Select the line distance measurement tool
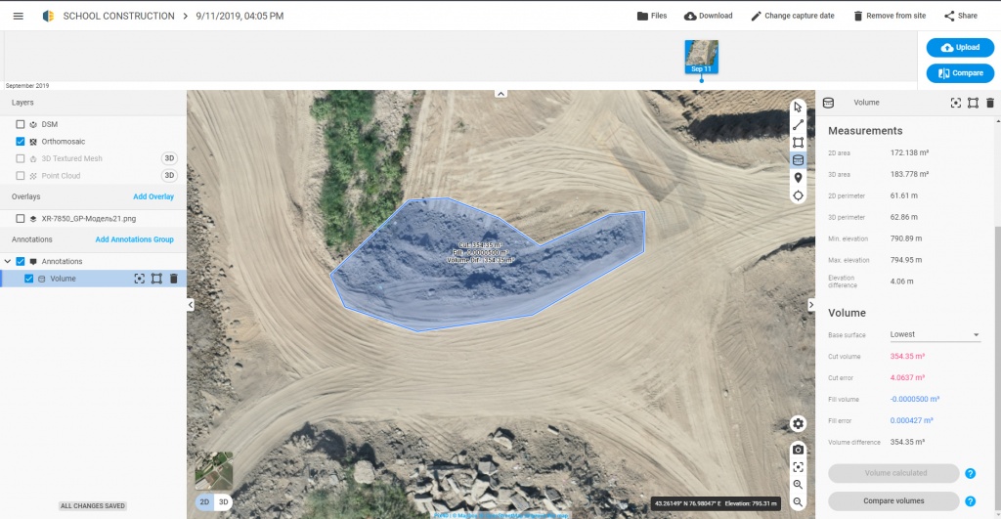 (x=798, y=124)
